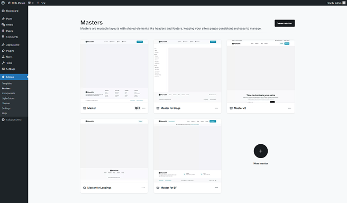
Task: Click the admin avatar picture
Action: pos(344,3)
